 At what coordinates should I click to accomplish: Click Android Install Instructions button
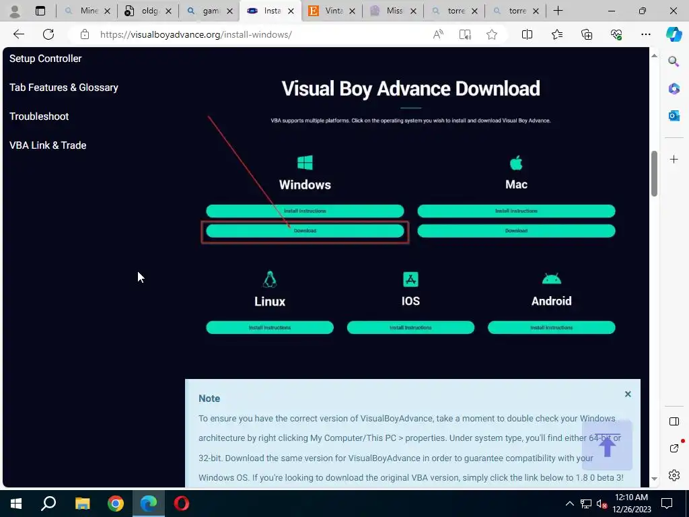point(552,328)
